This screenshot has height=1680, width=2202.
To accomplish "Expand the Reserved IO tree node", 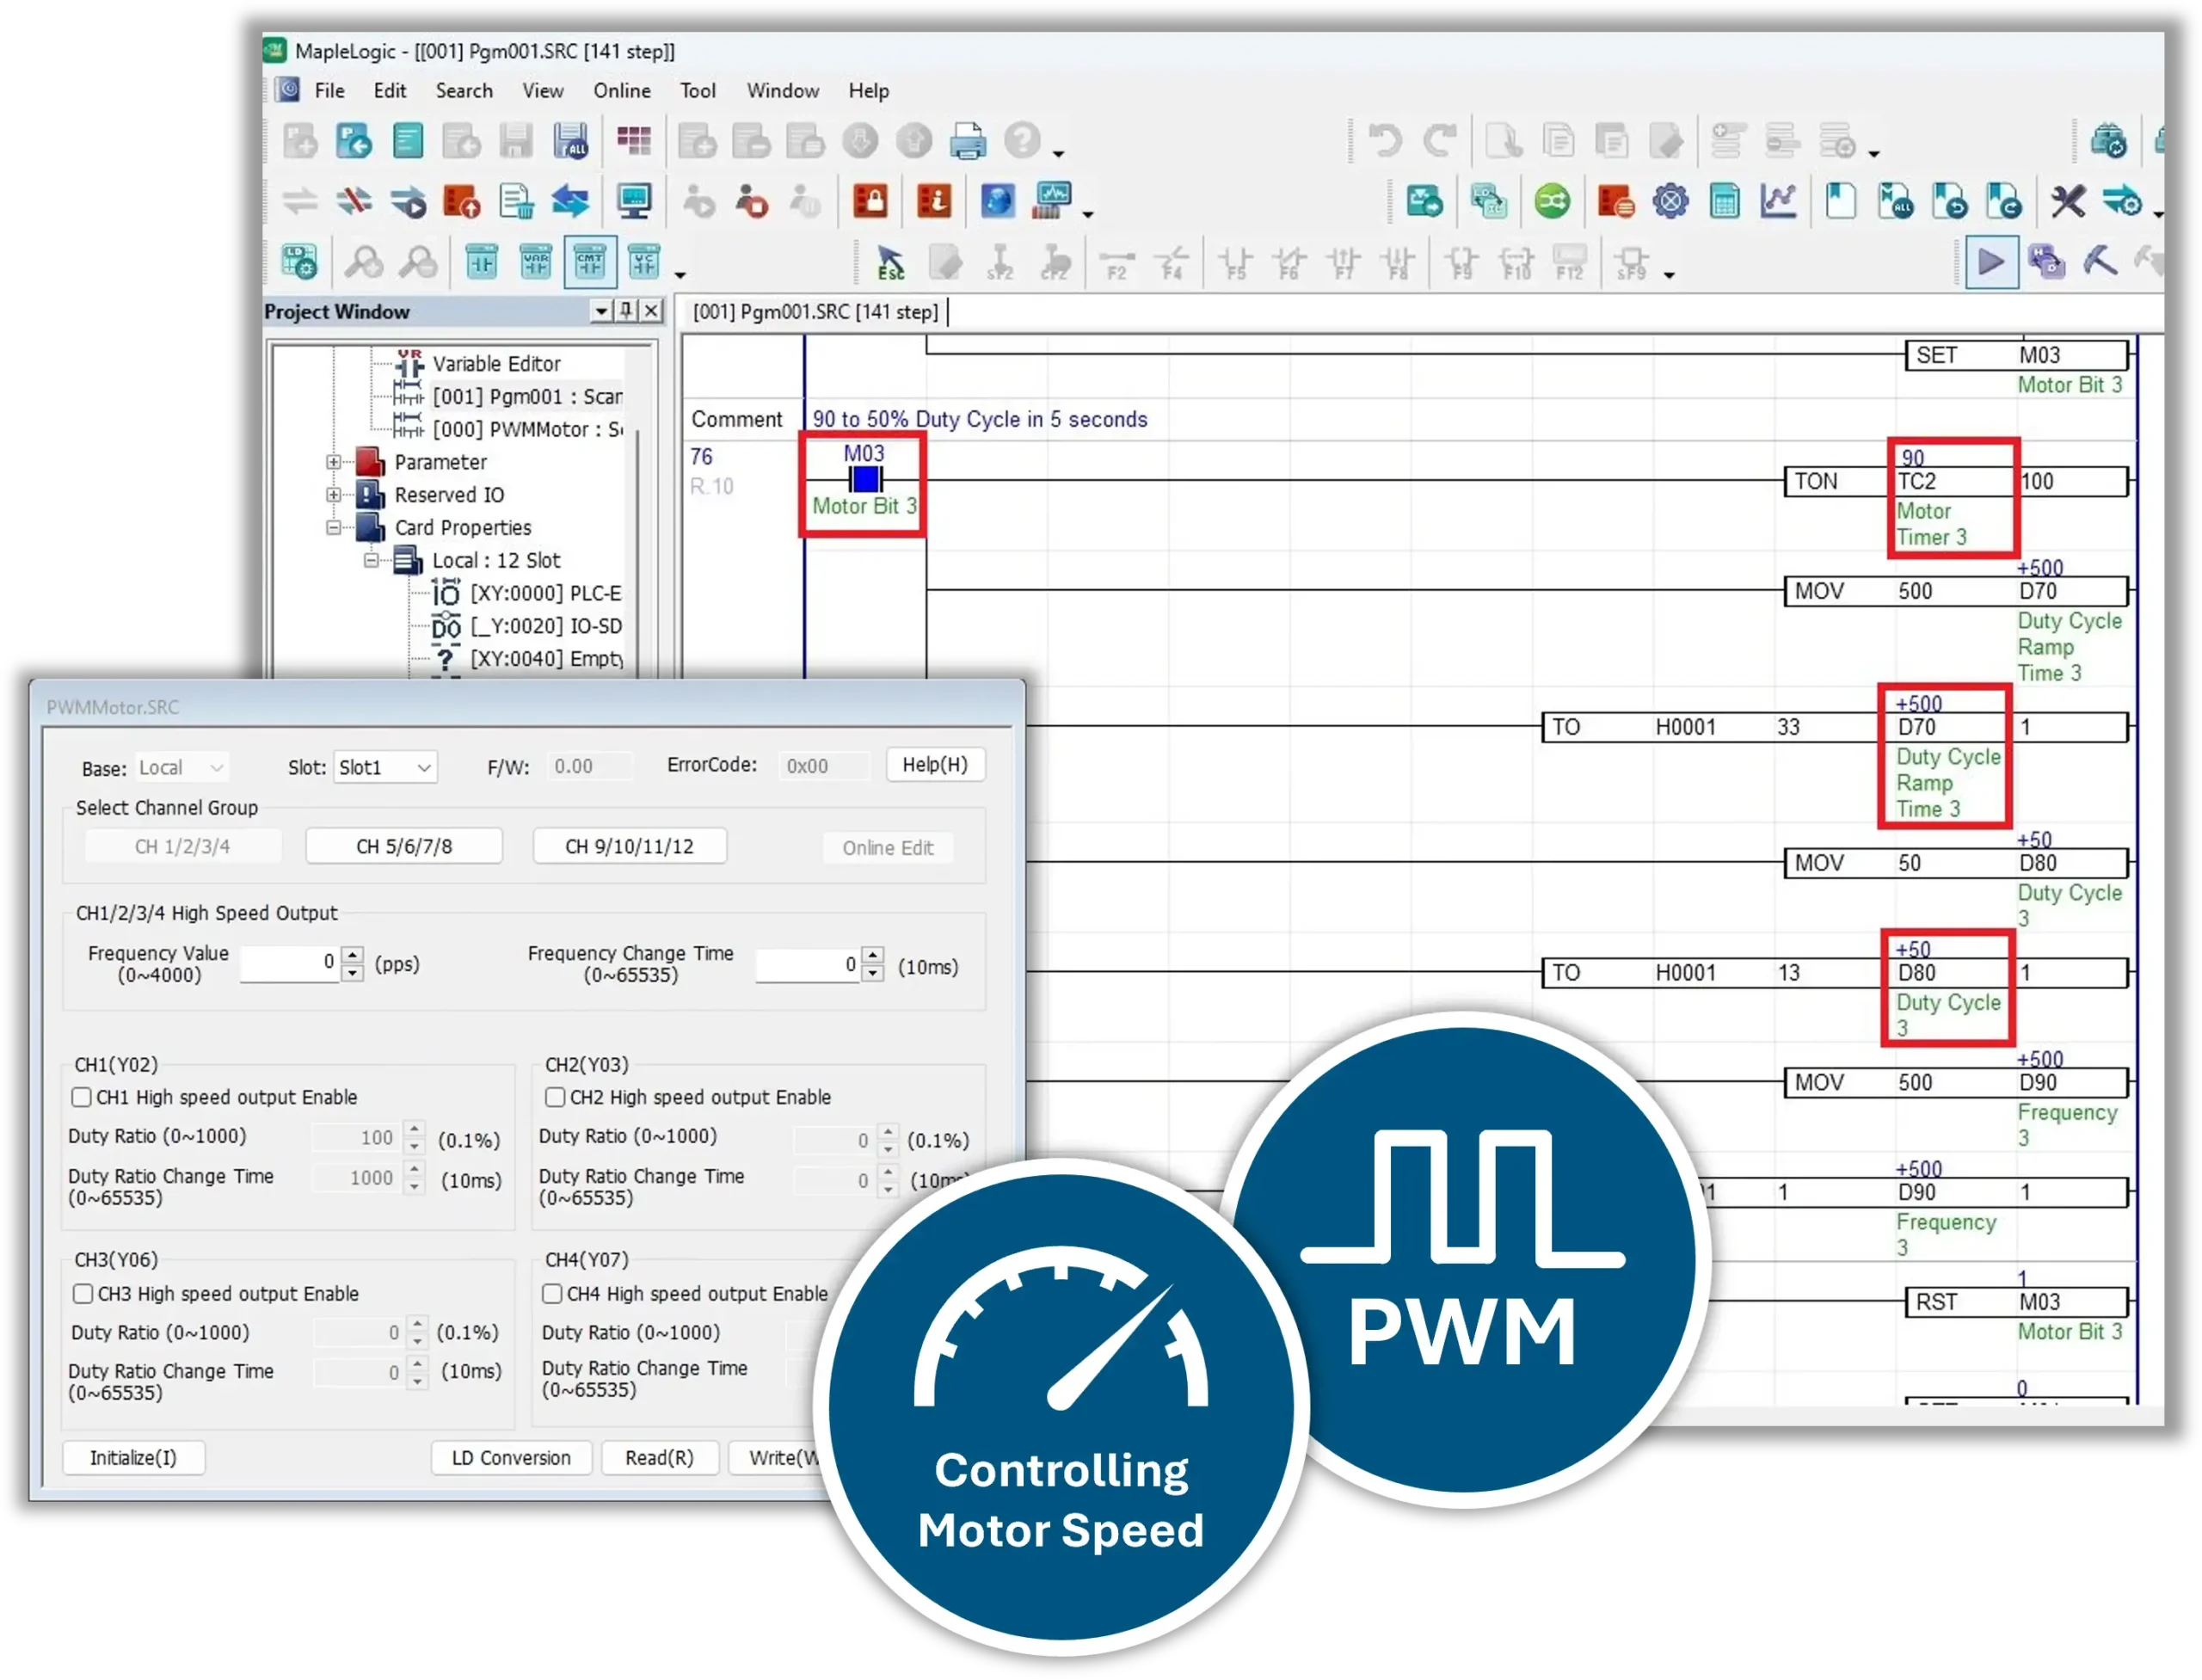I will point(334,495).
